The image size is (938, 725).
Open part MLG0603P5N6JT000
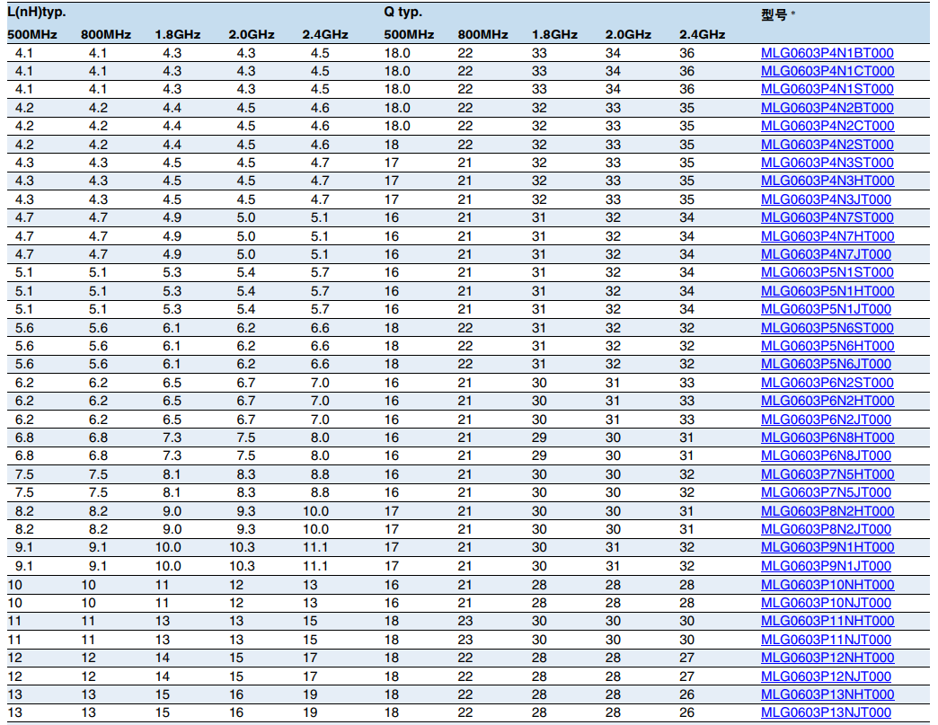pyautogui.click(x=826, y=364)
